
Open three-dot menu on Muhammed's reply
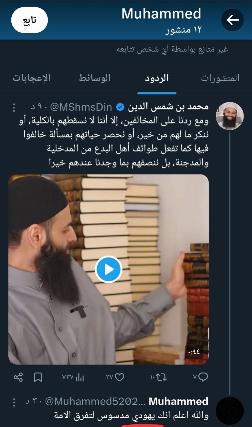(x=14, y=401)
